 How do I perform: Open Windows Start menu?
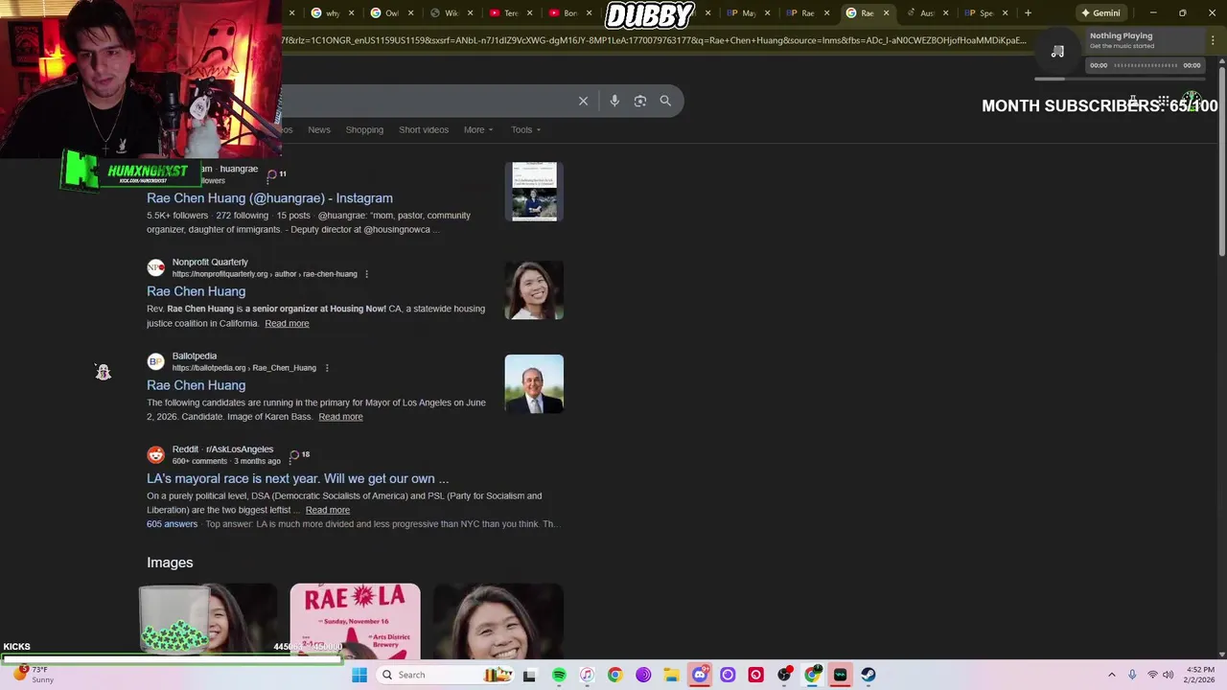[359, 675]
